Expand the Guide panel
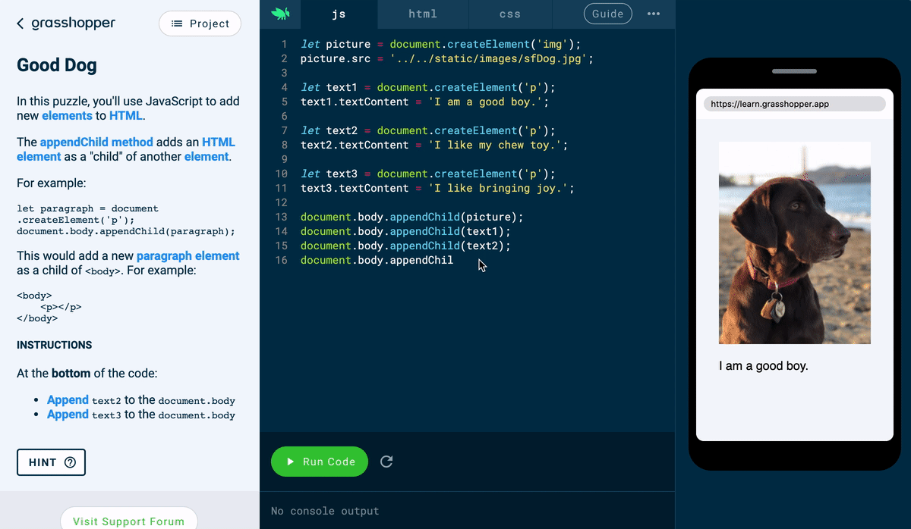This screenshot has width=911, height=529. 607,13
